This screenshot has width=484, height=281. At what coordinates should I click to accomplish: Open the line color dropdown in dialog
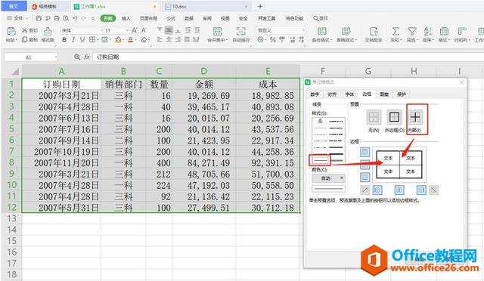(328, 178)
